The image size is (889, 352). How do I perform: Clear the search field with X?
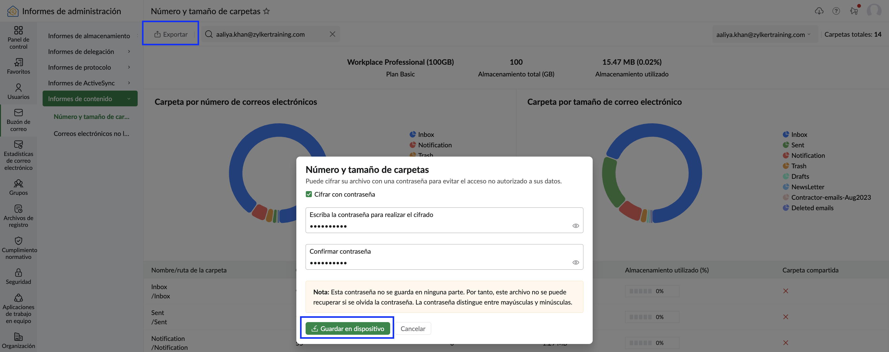pos(332,34)
